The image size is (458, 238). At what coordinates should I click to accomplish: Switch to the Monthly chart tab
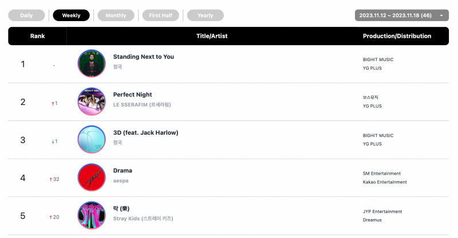click(116, 15)
